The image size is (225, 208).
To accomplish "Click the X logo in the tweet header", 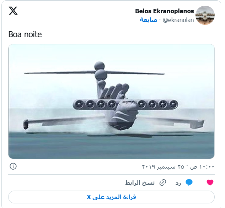I will [13, 11].
